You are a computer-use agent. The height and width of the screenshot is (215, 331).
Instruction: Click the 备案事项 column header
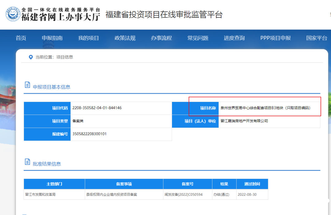124,184
